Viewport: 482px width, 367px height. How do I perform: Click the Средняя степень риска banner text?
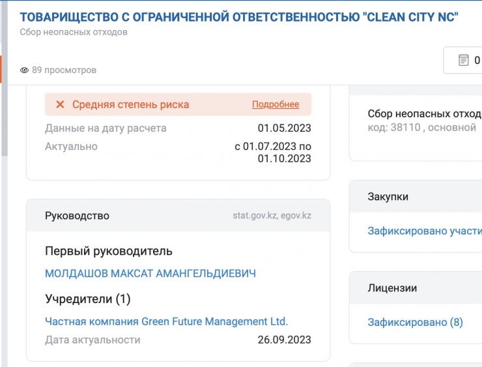[x=130, y=104]
